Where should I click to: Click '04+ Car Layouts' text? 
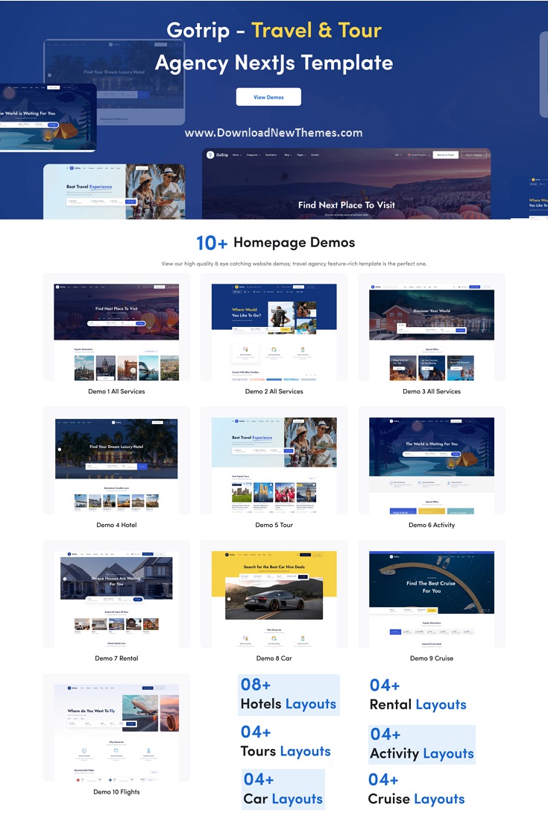[283, 789]
